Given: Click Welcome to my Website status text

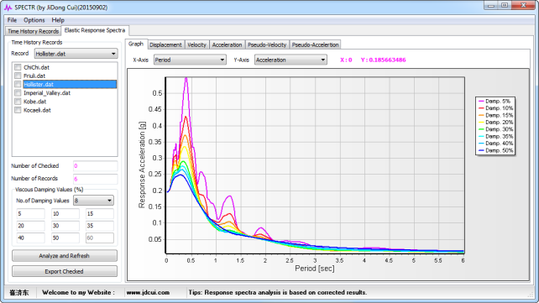Looking at the screenshot, I should [78, 292].
